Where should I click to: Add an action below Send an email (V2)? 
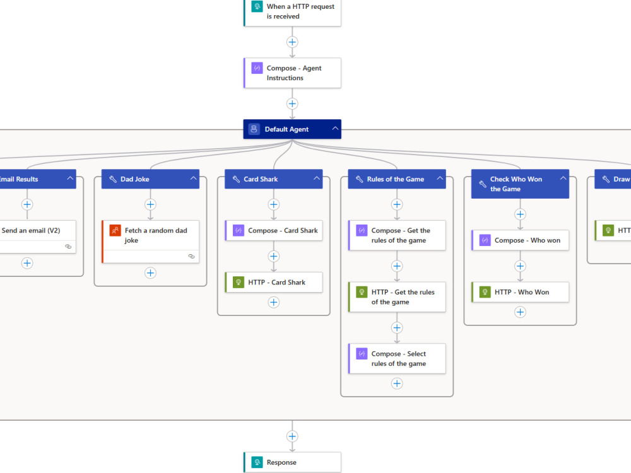click(27, 263)
